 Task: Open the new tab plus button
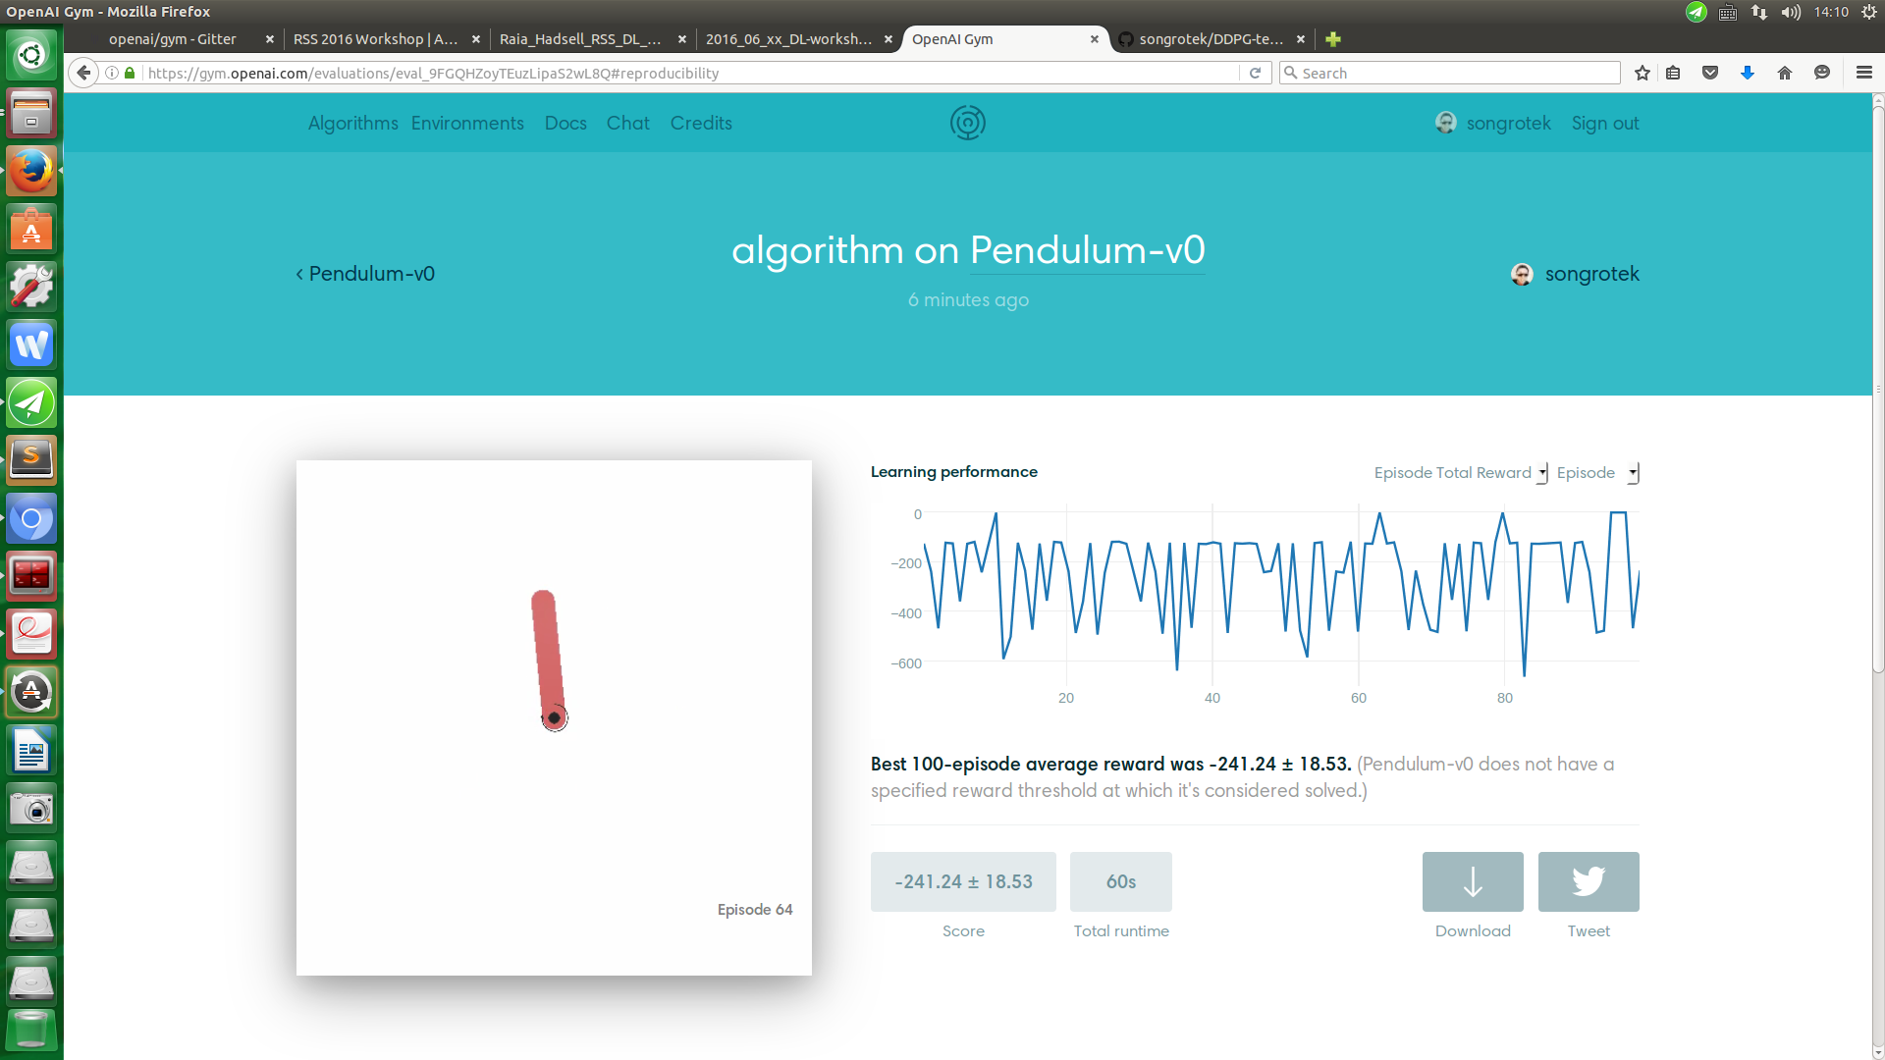(x=1332, y=39)
